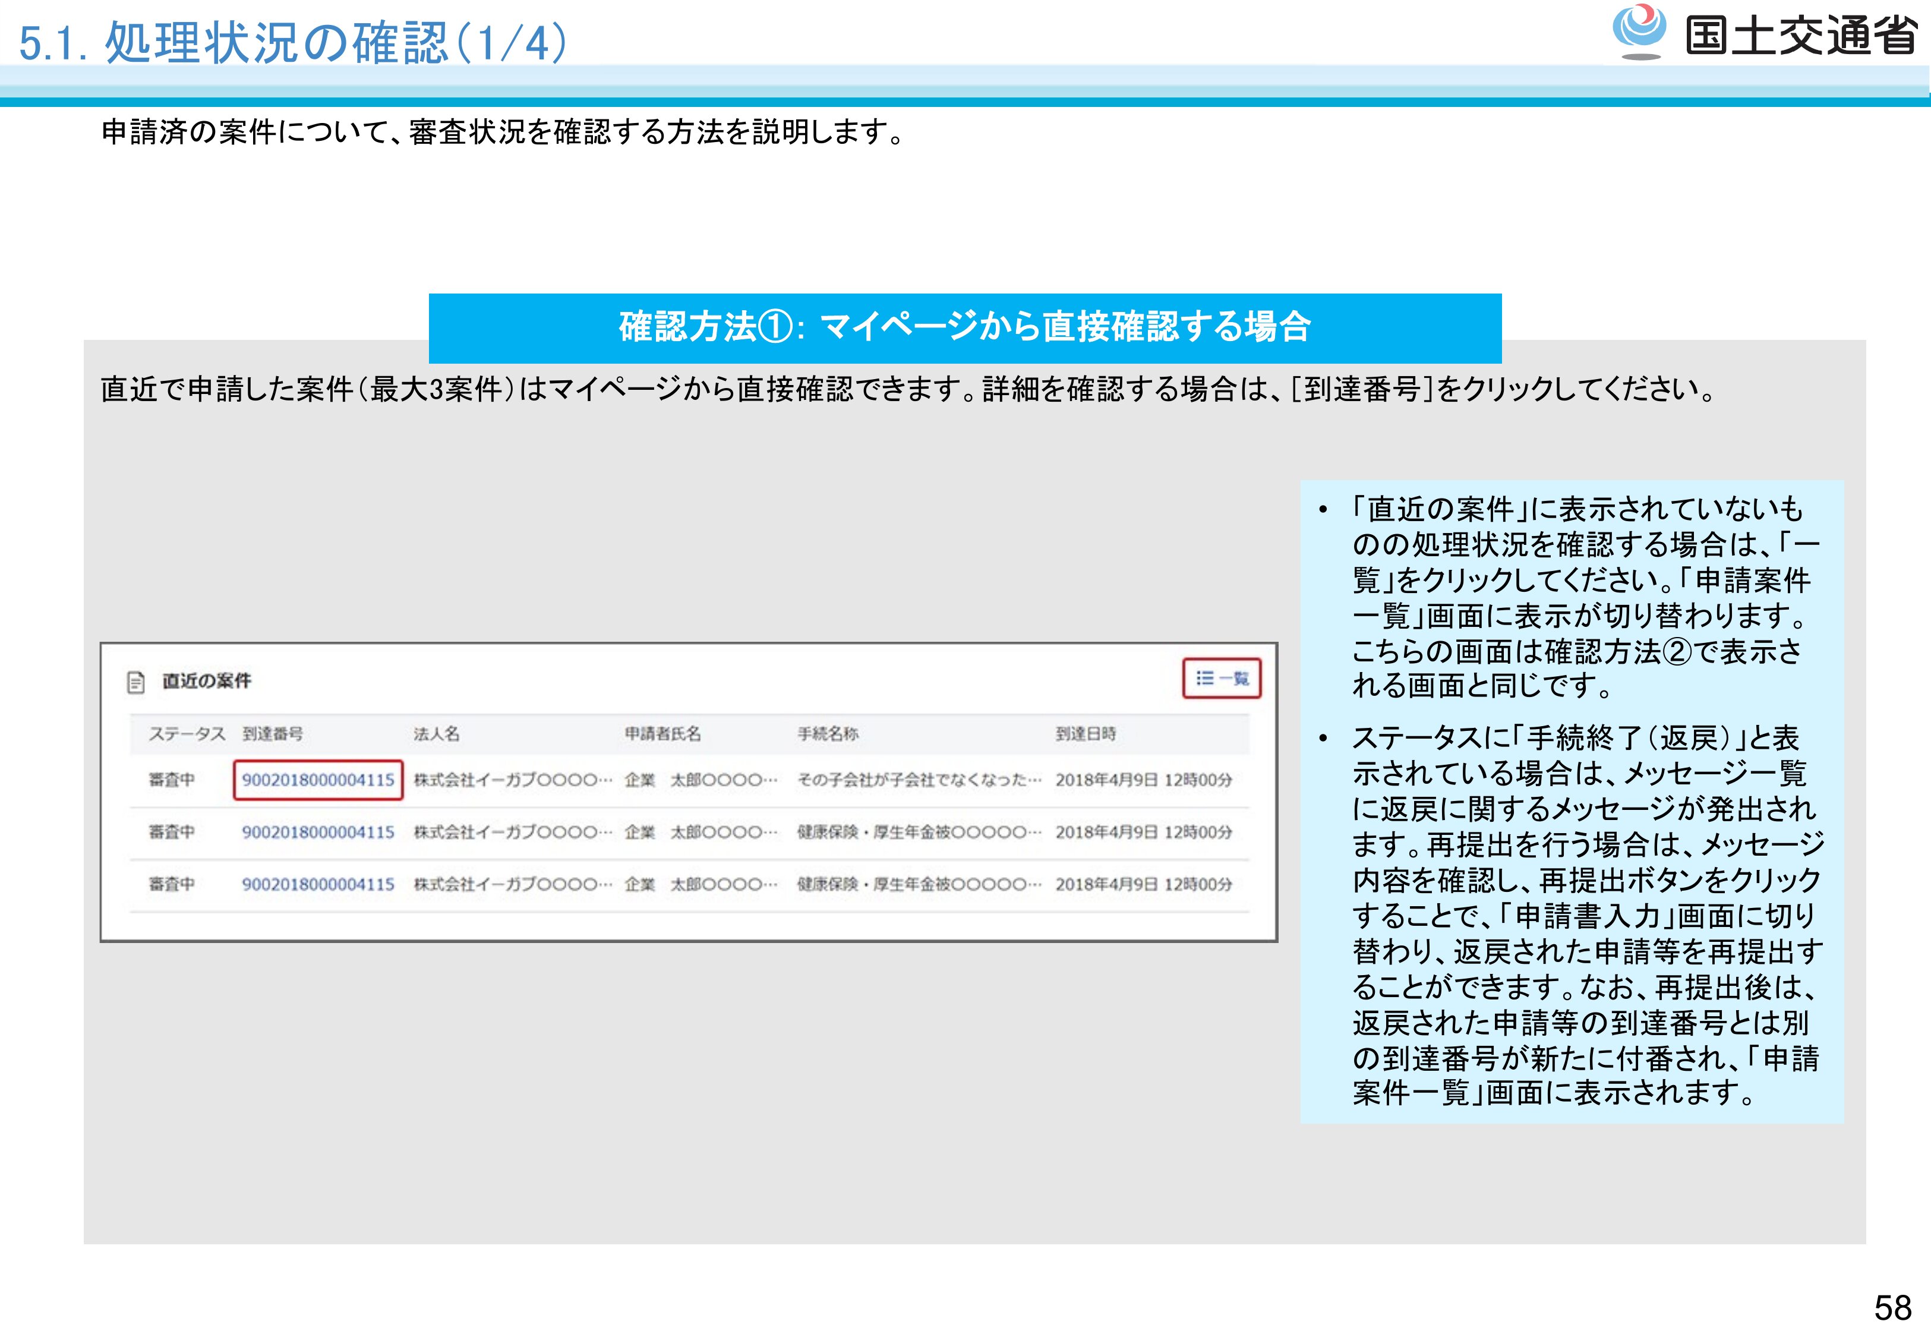Open the highlighted first 到達番号 9002018000004115 link
Image resolution: width=1931 pixels, height=1337 pixels.
(318, 780)
